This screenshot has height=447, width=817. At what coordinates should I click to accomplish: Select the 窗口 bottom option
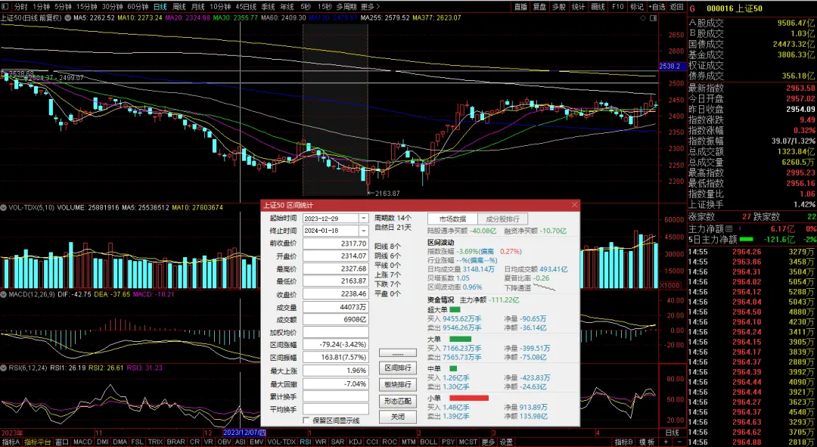click(62, 442)
